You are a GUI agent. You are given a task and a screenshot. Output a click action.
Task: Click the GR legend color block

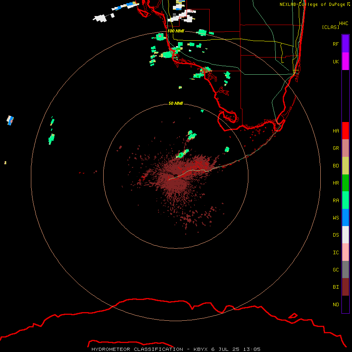(x=345, y=148)
